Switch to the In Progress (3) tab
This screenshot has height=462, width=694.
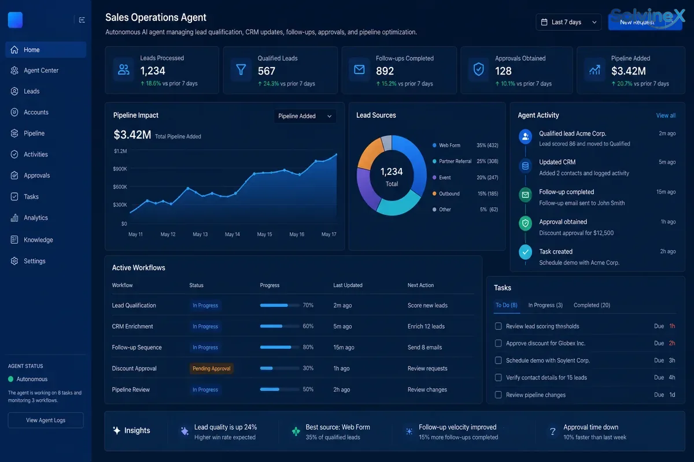pyautogui.click(x=545, y=305)
